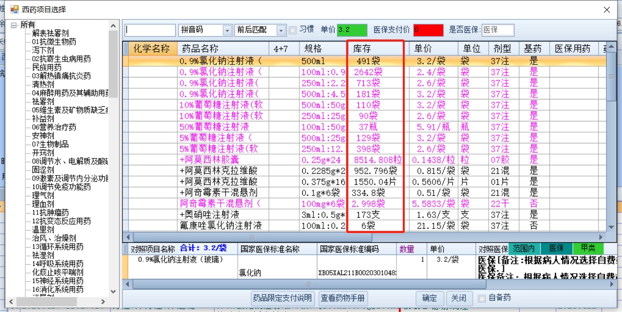Open 查看药物手册
The image size is (622, 312).
(343, 298)
